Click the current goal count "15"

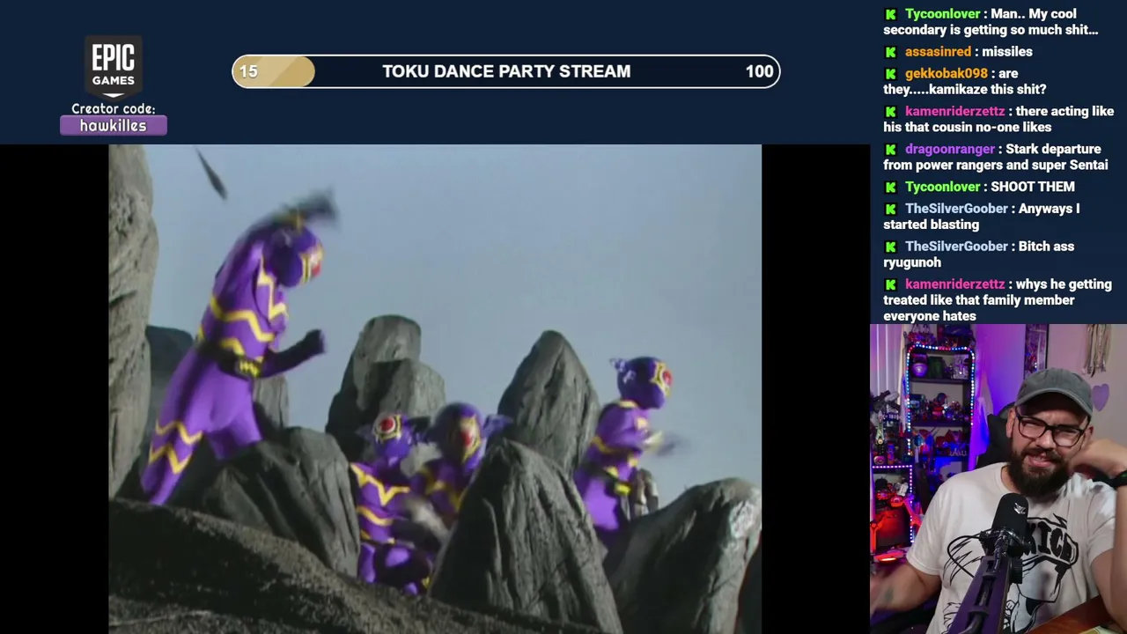tap(248, 71)
